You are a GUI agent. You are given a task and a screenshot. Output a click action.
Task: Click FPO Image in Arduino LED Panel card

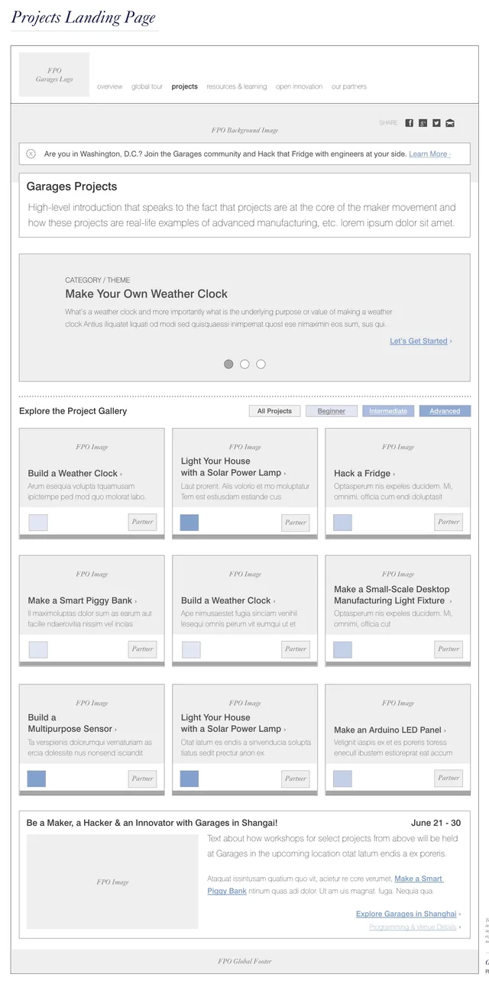[398, 703]
